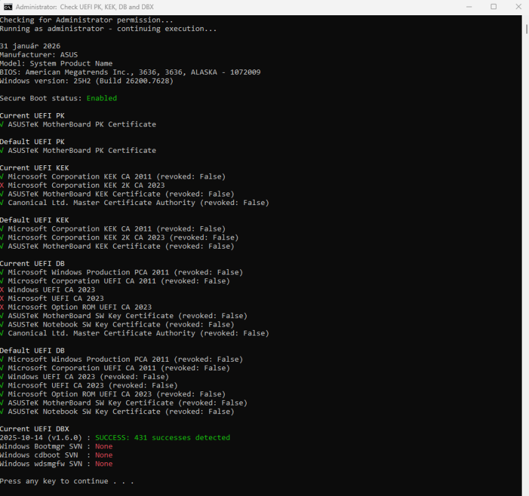
Task: Click 'ASUSTeK Notebook SW Key Certificate' under Current DB
Action: click(x=121, y=325)
